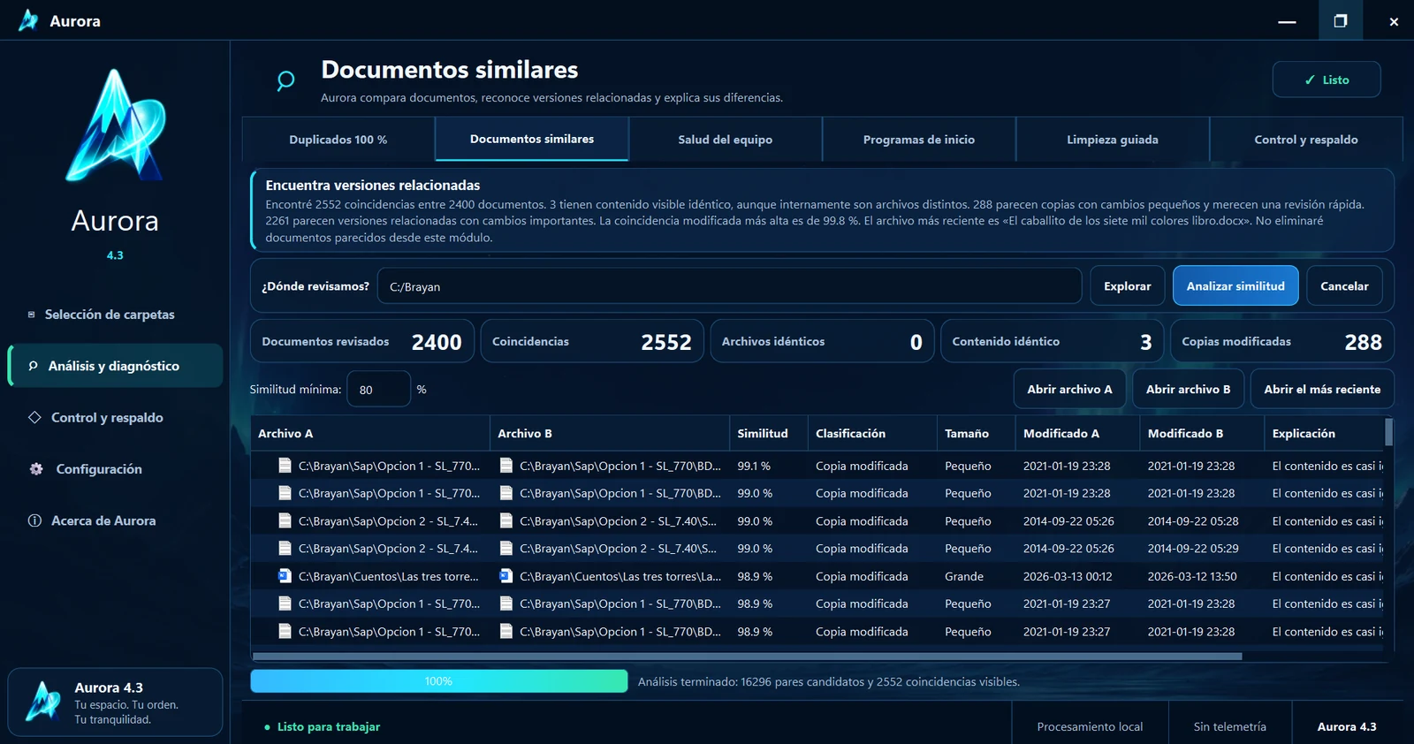Click the Contenido idéntico 3 card

[x=1053, y=341]
